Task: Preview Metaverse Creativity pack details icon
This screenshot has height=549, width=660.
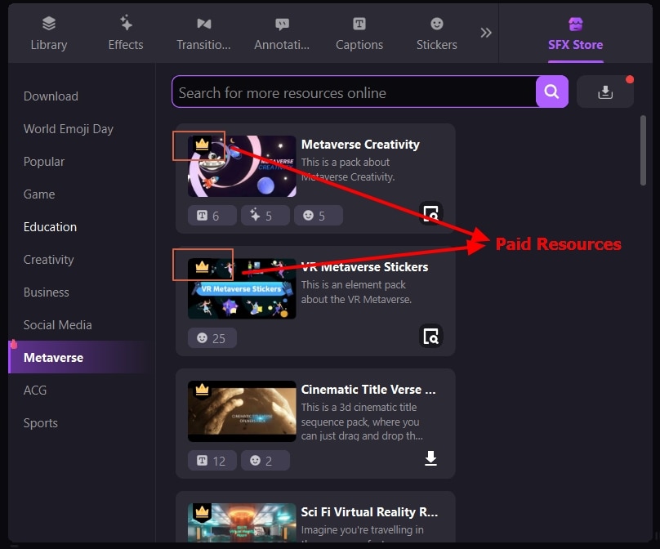Action: pyautogui.click(x=430, y=213)
